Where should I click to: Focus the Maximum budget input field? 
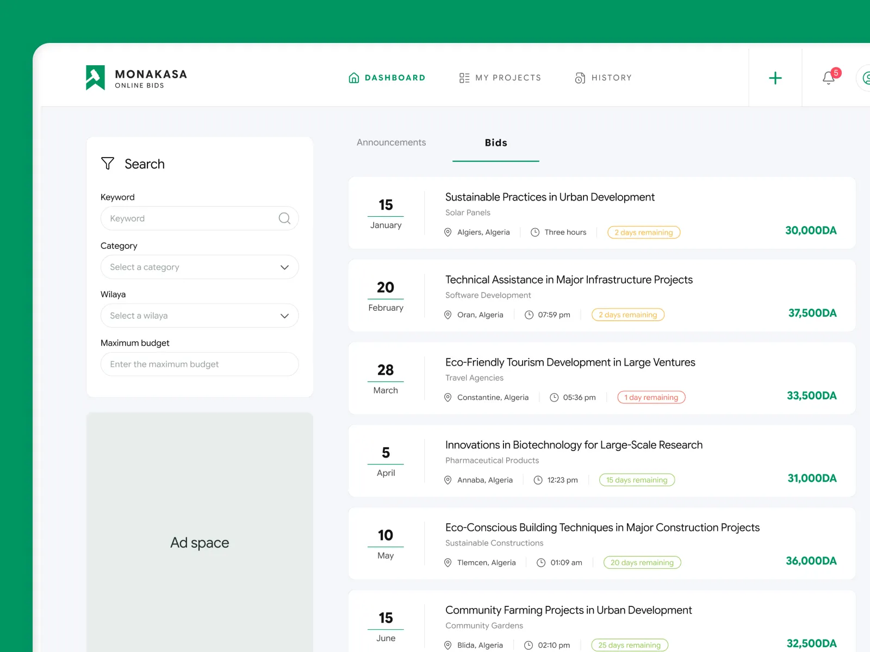coord(200,365)
